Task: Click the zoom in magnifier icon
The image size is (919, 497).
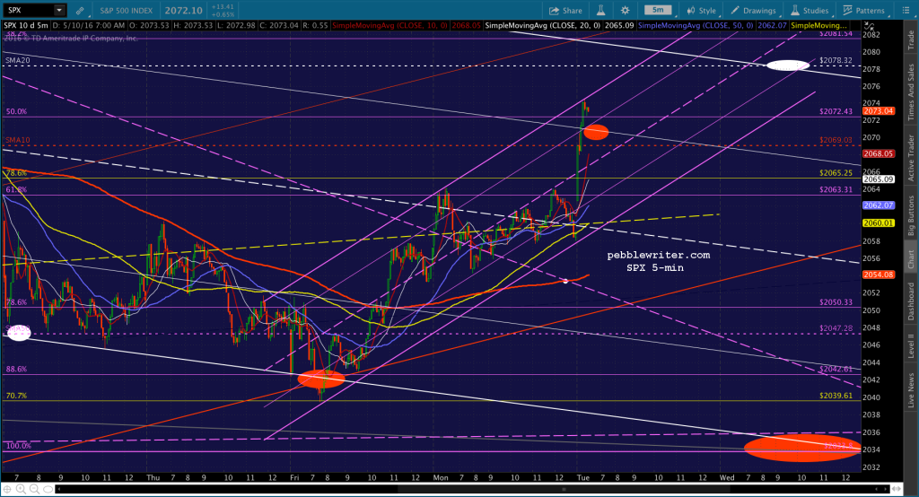Action: point(21,489)
